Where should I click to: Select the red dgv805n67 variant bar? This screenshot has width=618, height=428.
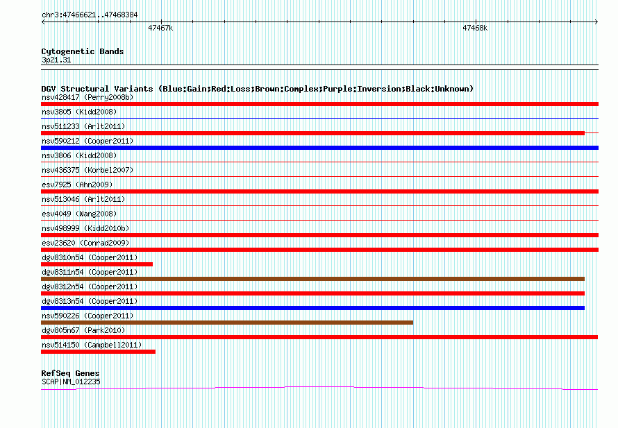[319, 337]
